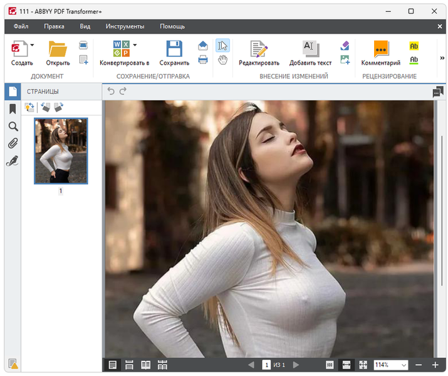Print the document icon
This screenshot has height=376, width=448.
click(203, 60)
